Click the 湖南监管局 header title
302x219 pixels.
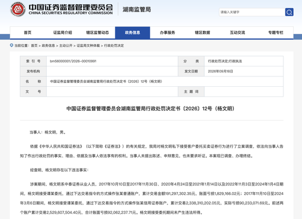(x=137, y=9)
